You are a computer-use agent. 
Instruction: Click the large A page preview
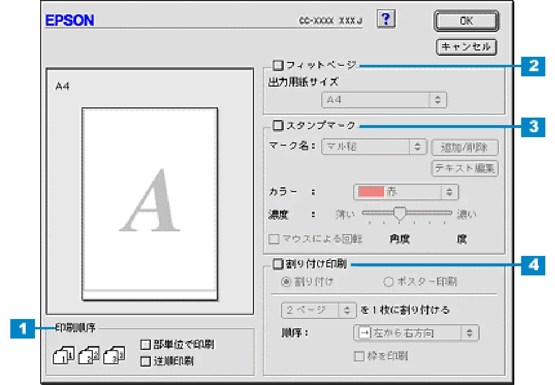[x=150, y=204]
